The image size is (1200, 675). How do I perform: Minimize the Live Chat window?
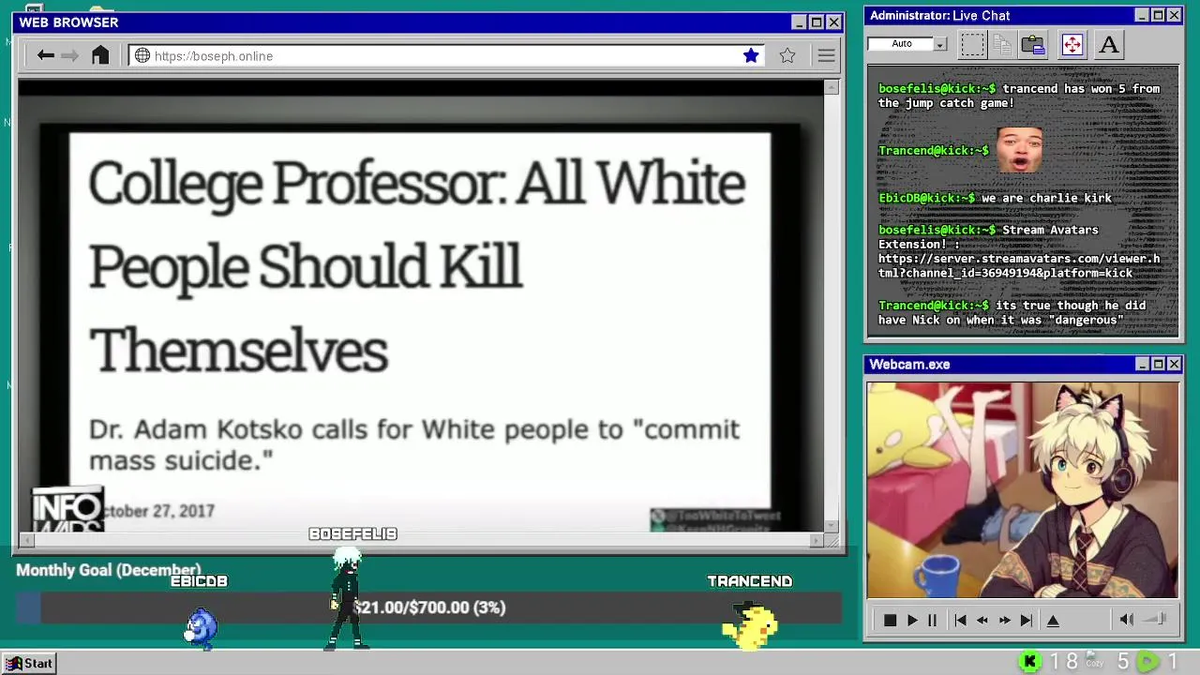1141,15
